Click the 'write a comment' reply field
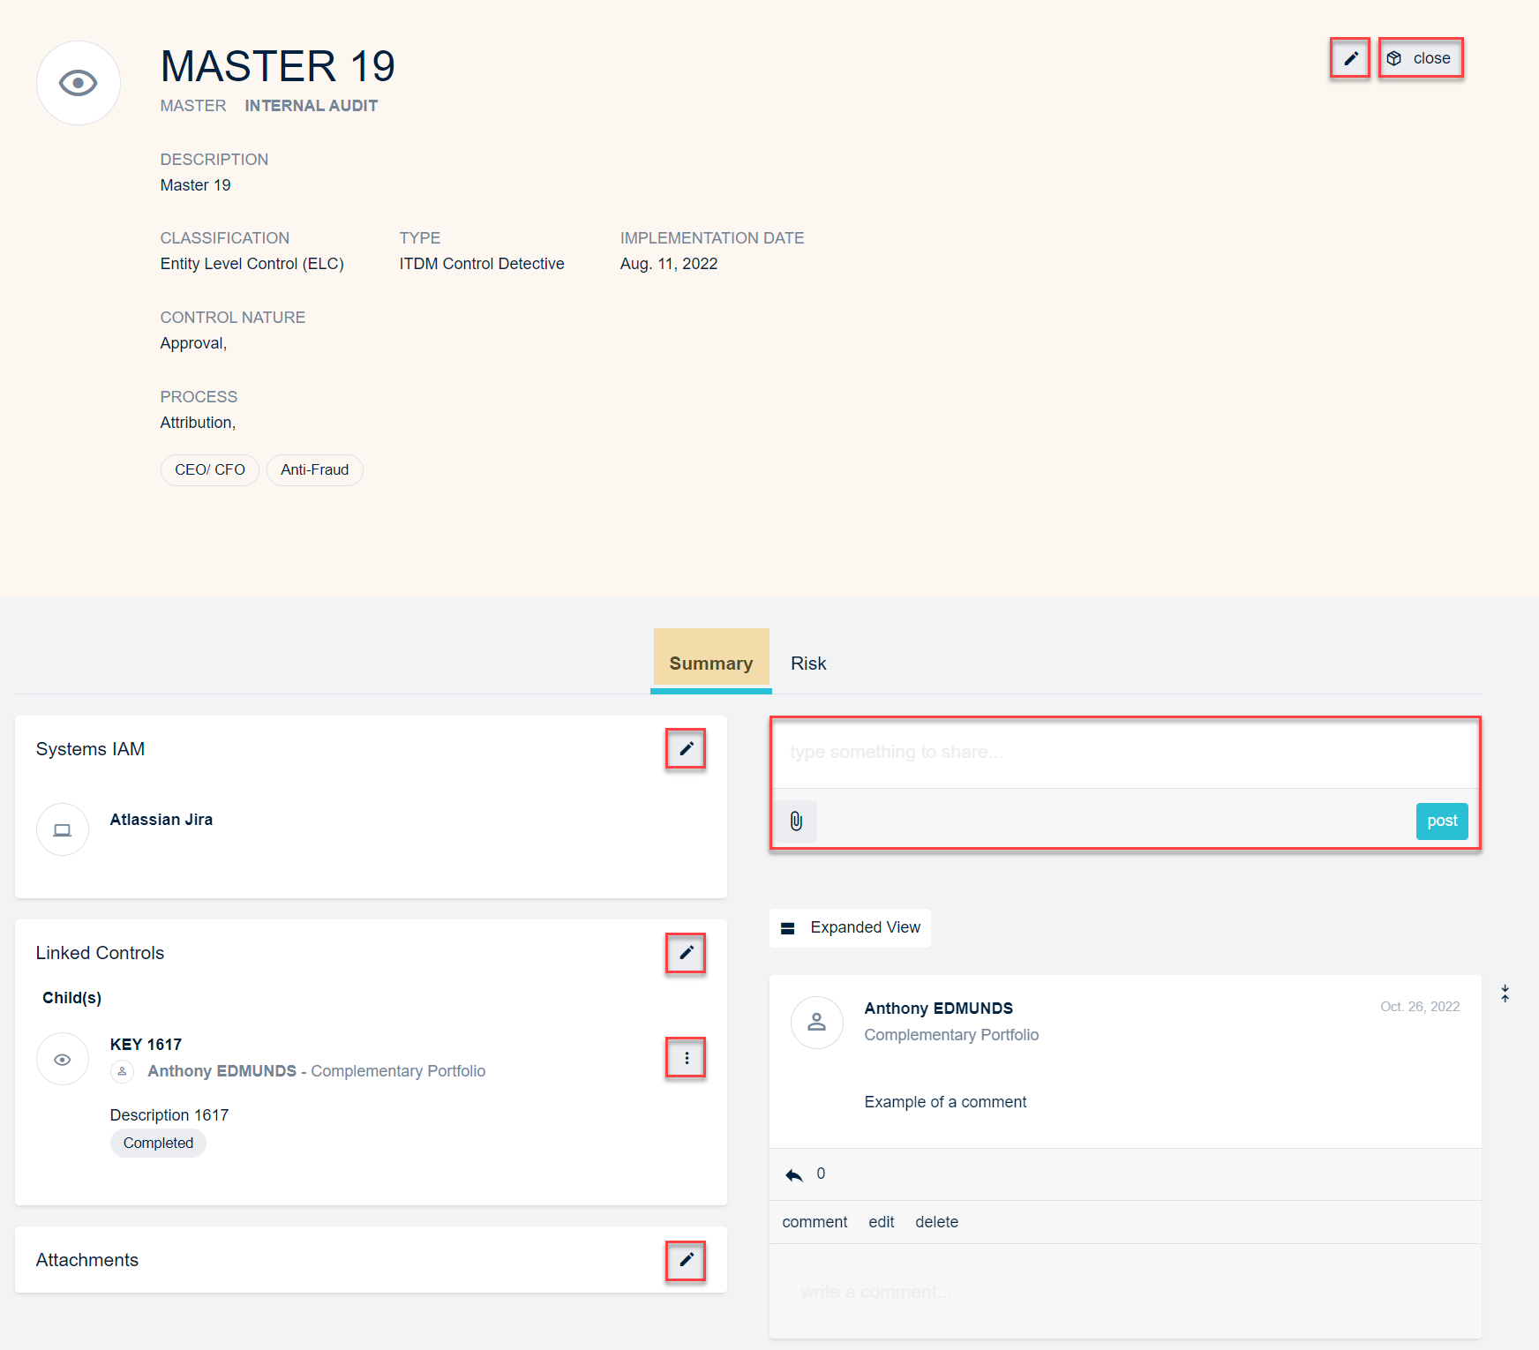This screenshot has width=1539, height=1350. [x=1125, y=1292]
